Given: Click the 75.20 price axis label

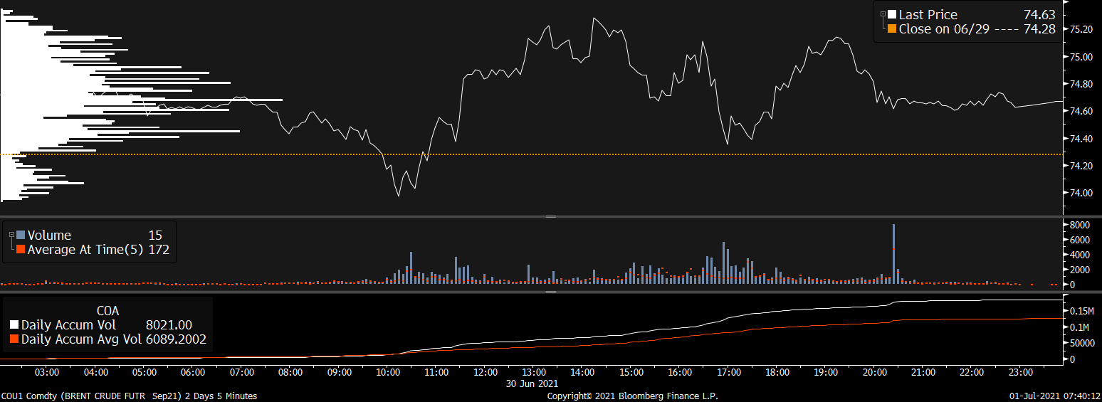Looking at the screenshot, I should pyautogui.click(x=1081, y=30).
